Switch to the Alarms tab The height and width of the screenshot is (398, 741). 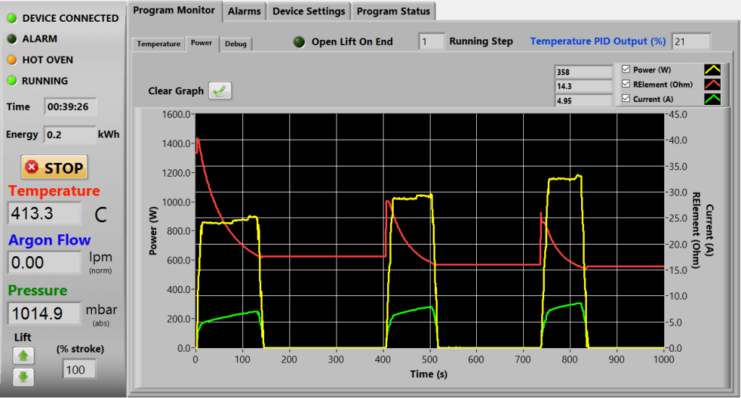point(244,11)
